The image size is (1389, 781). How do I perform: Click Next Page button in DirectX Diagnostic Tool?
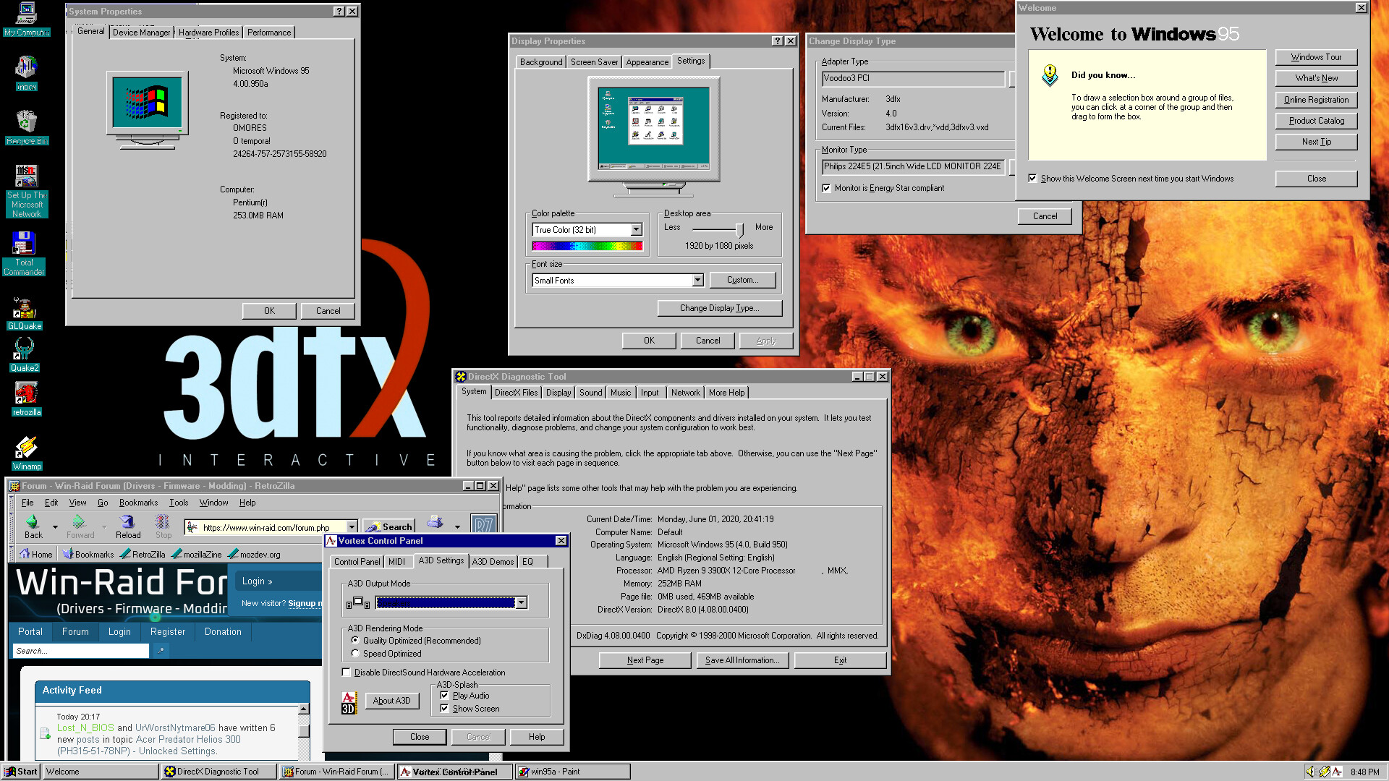[645, 660]
